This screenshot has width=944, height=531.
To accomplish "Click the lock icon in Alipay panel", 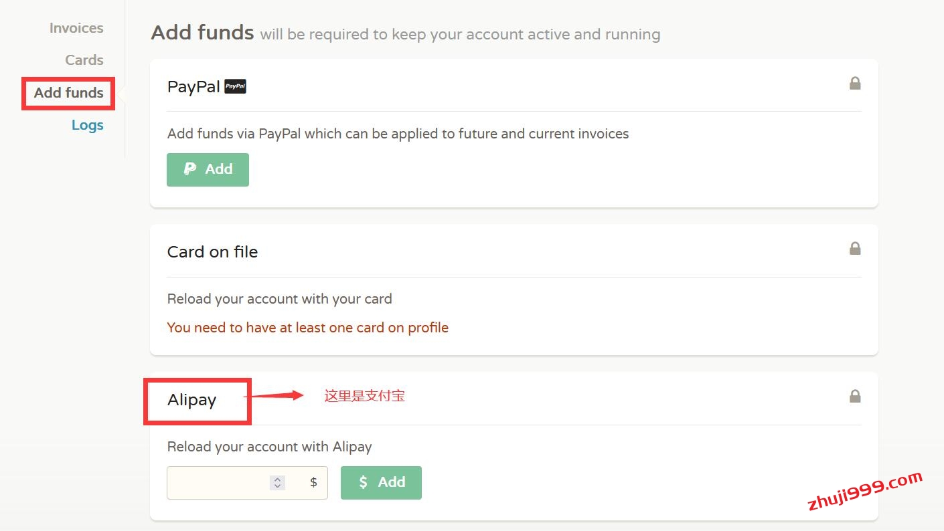I will [855, 396].
